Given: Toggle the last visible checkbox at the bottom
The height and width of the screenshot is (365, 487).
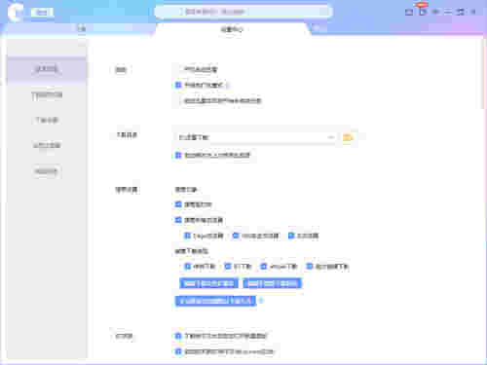Looking at the screenshot, I should pos(178,351).
